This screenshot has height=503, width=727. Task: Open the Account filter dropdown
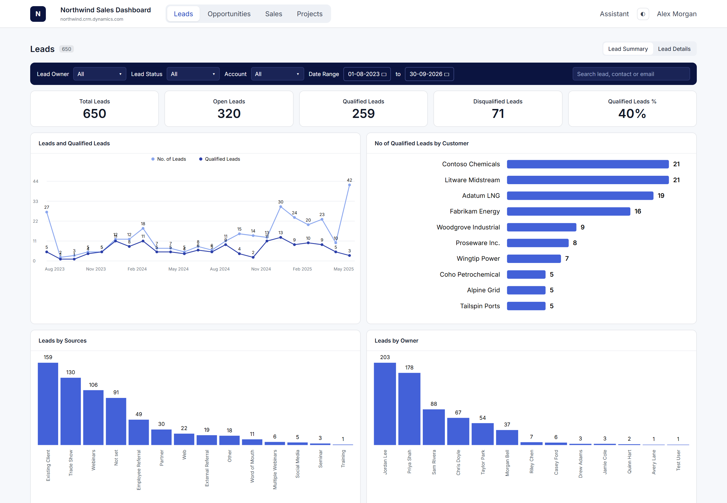(277, 74)
